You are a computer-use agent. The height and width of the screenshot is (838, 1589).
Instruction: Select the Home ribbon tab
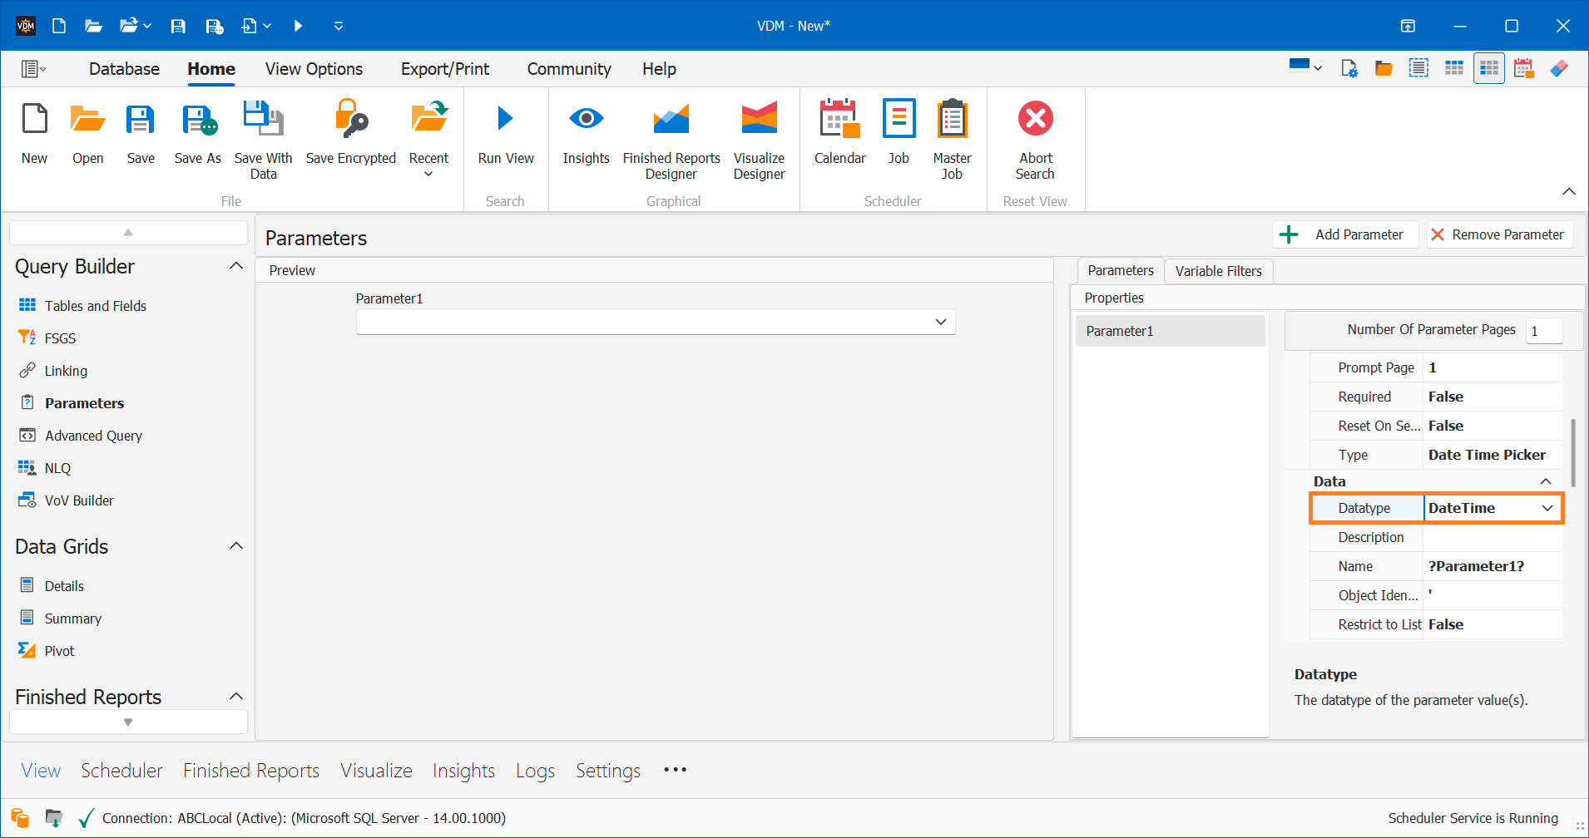click(x=211, y=69)
